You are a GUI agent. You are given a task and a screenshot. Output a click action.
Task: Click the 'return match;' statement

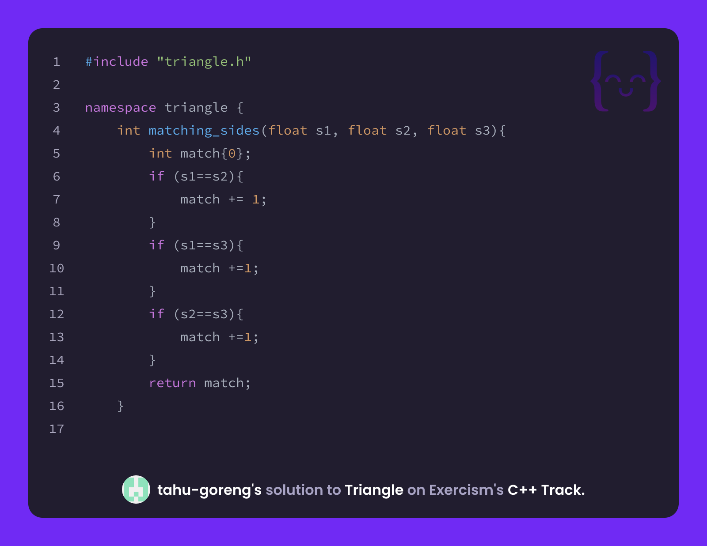[x=200, y=383]
